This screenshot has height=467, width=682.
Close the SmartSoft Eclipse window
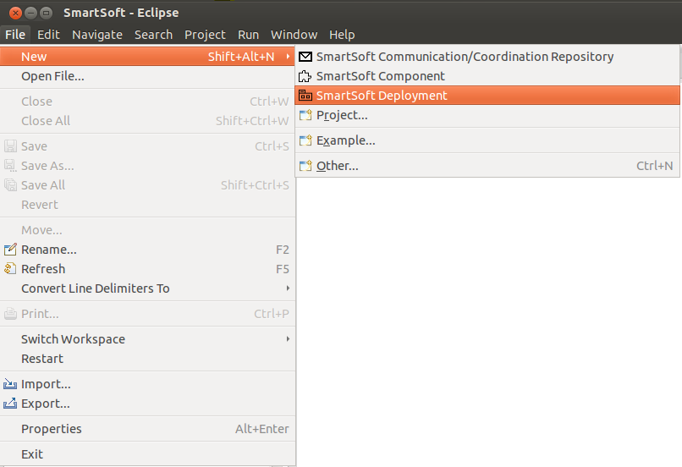(16, 13)
